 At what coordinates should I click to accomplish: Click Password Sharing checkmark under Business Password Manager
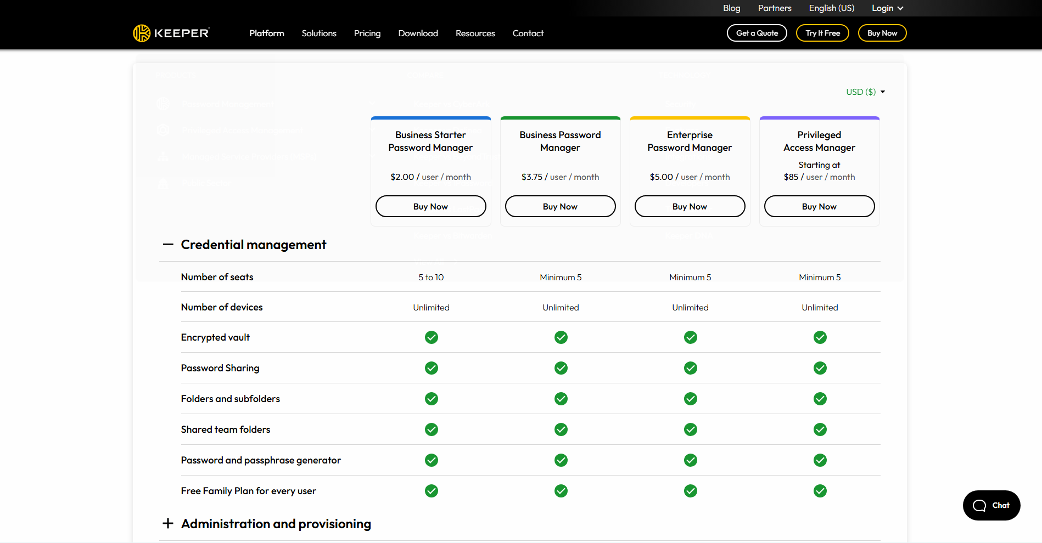click(x=561, y=368)
